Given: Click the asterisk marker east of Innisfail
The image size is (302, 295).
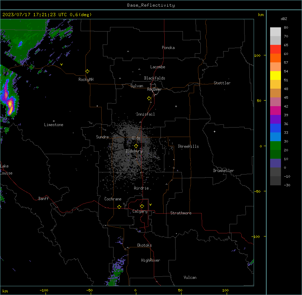Looking at the screenshot, I should (176, 107).
